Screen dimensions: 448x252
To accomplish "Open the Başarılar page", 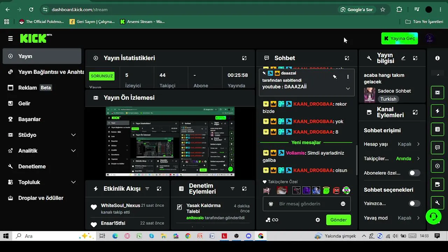I will point(42,119).
